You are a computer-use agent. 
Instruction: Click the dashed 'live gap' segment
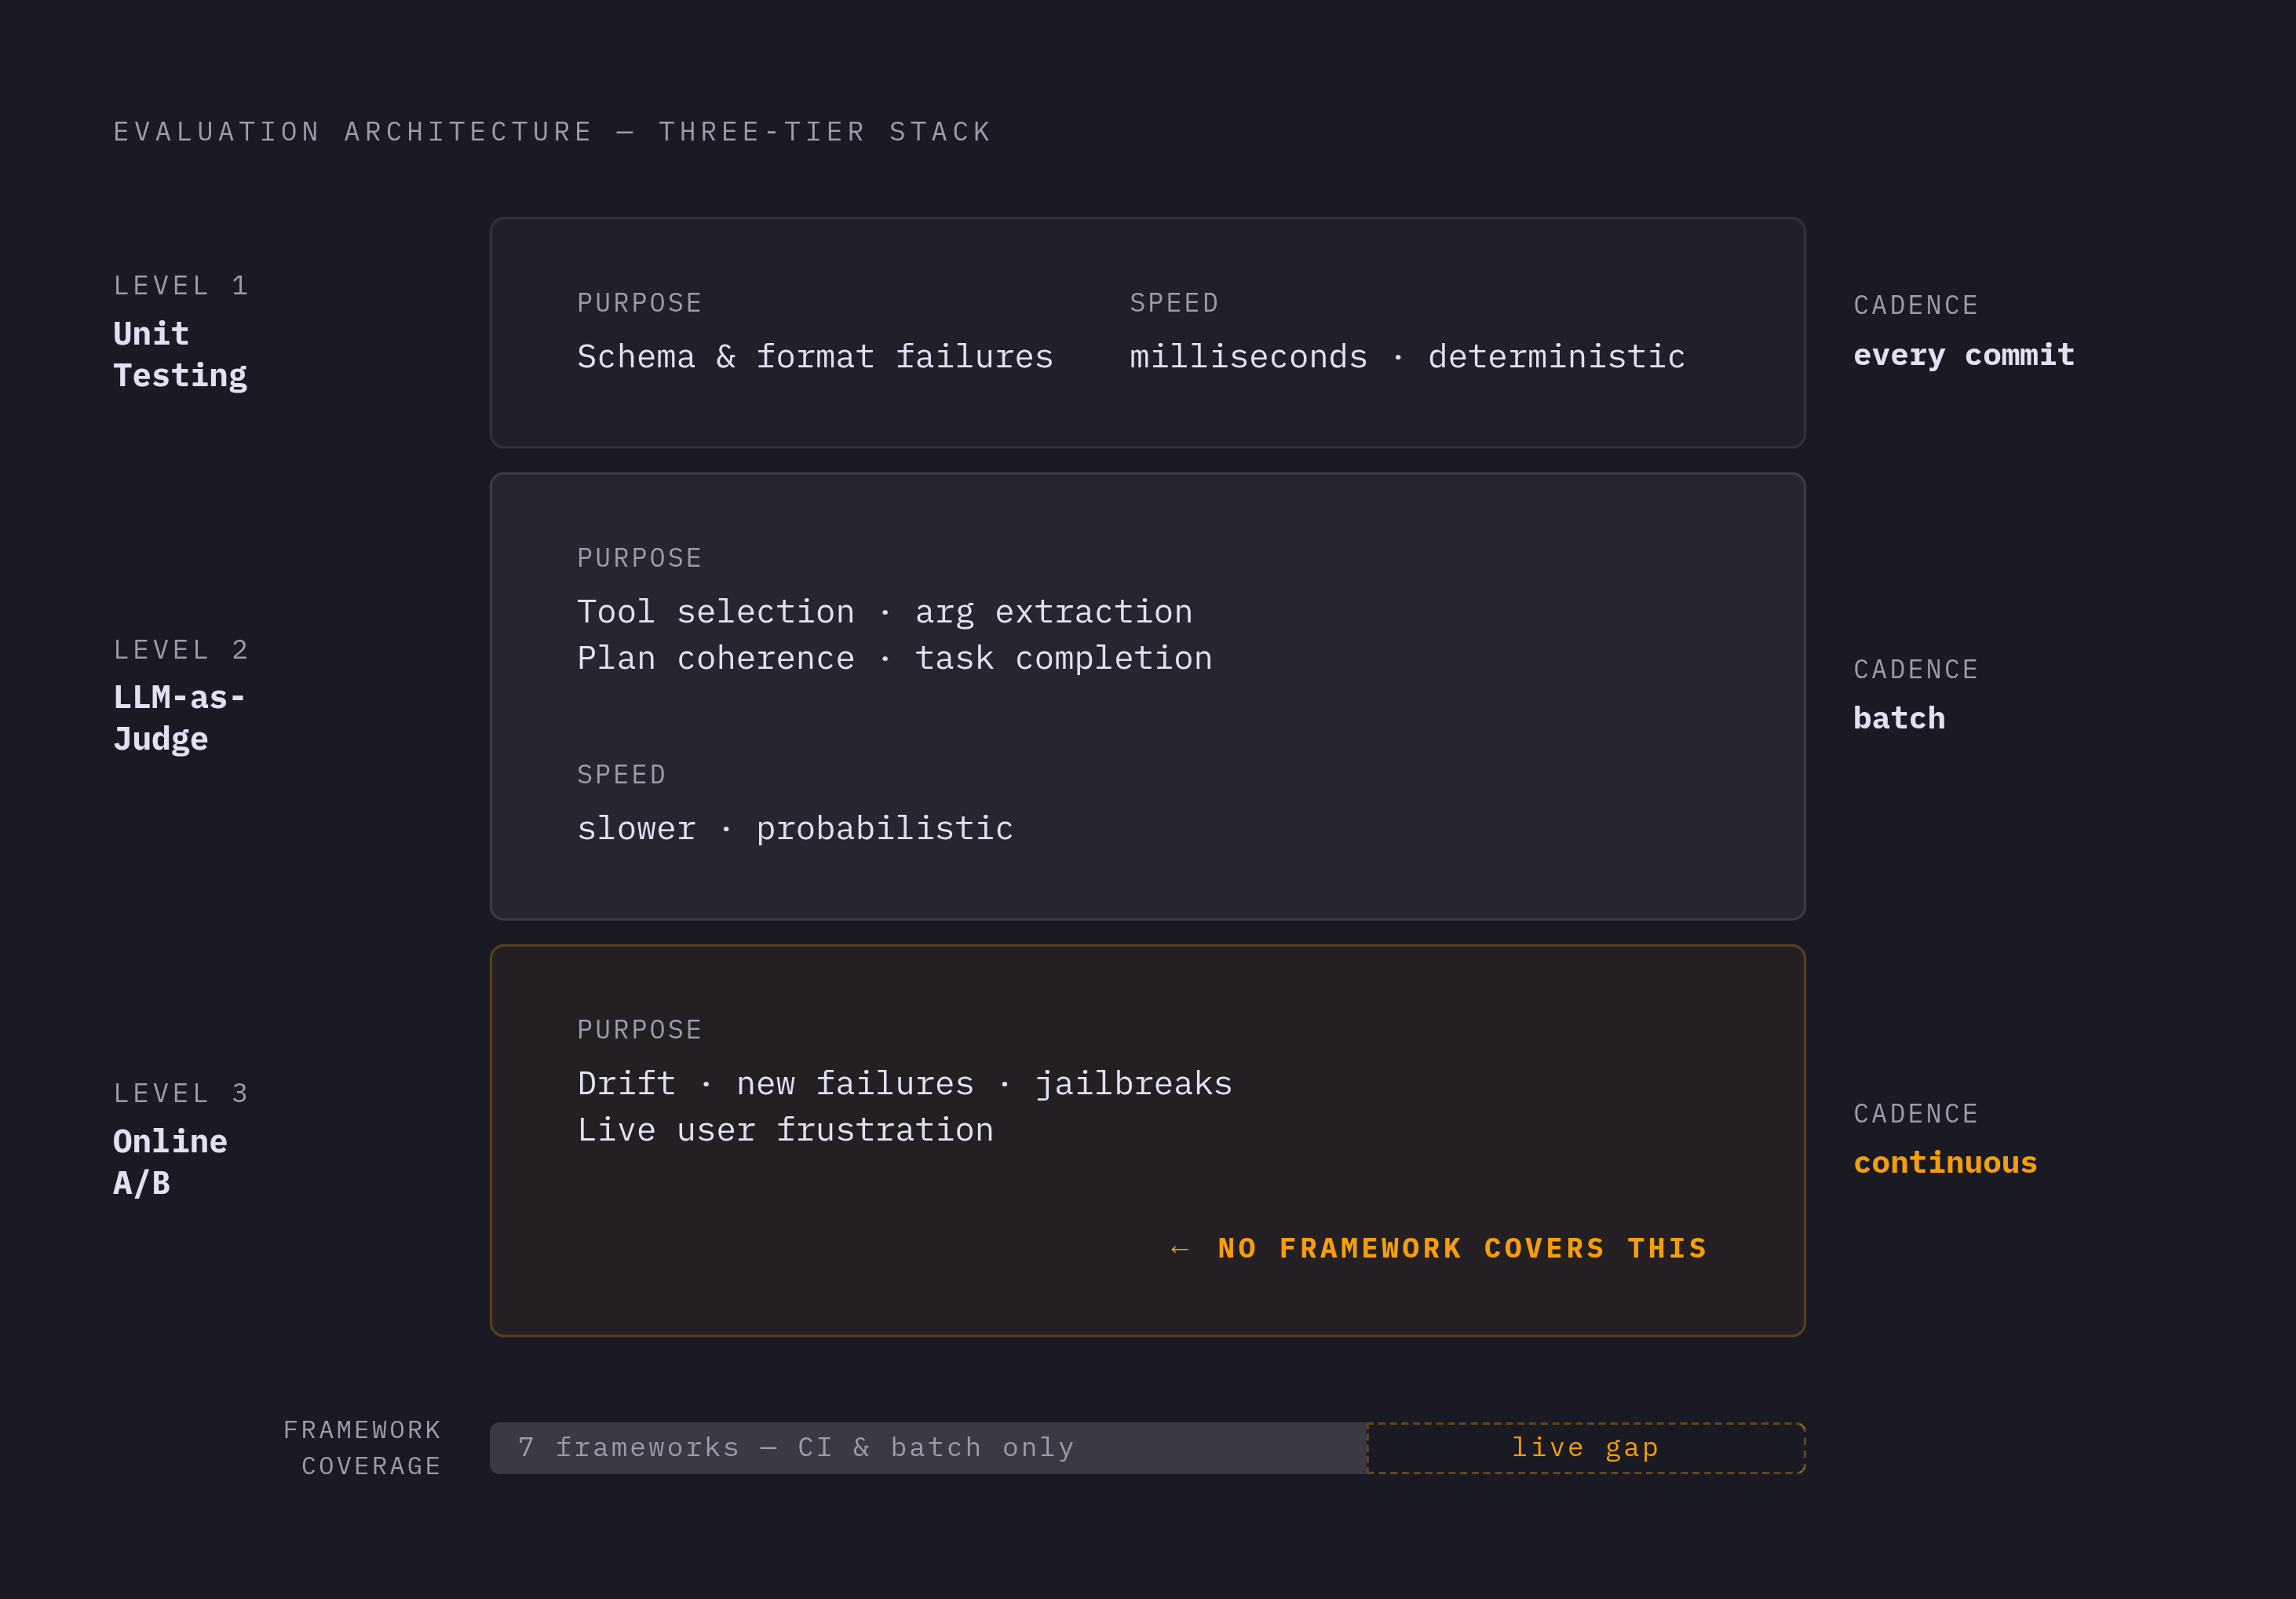(x=1585, y=1448)
